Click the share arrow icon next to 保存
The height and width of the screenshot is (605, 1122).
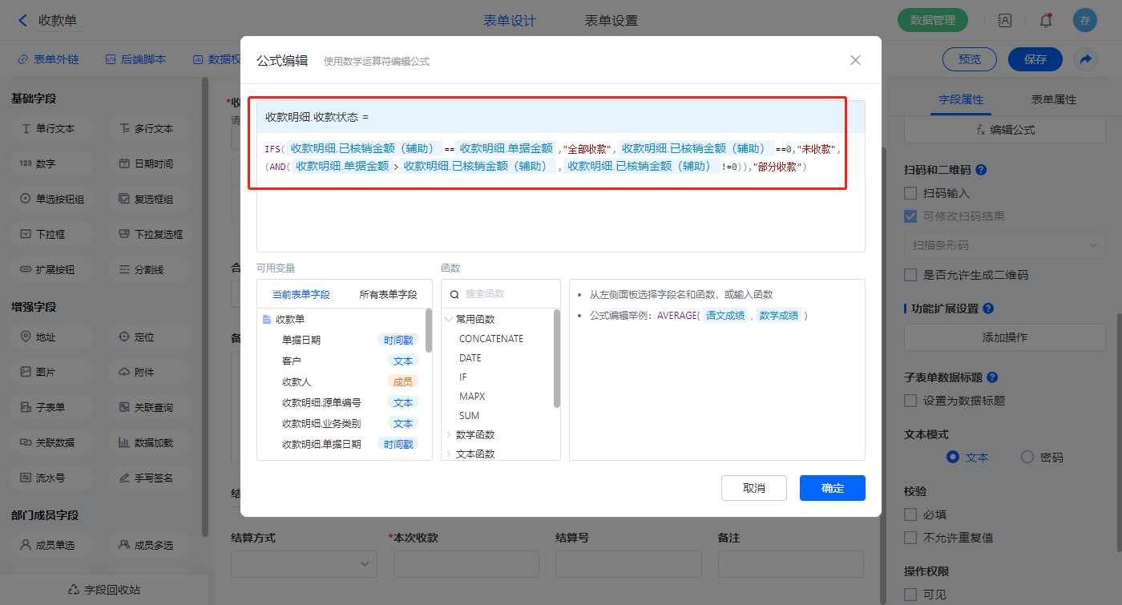tap(1085, 59)
